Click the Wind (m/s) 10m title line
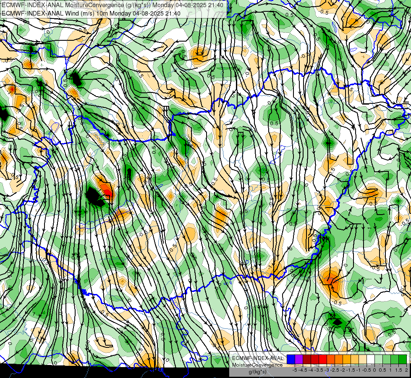The height and width of the screenshot is (378, 411). pos(91,13)
